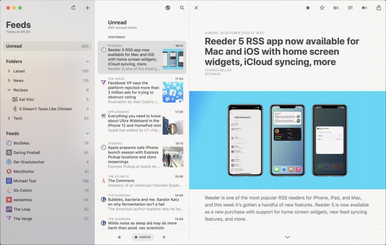This screenshot has width=386, height=245.
Task: Click the Today at 08:03 sync time
Action: [18, 32]
